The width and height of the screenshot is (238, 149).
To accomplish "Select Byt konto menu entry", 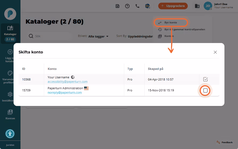I will click(x=171, y=23).
